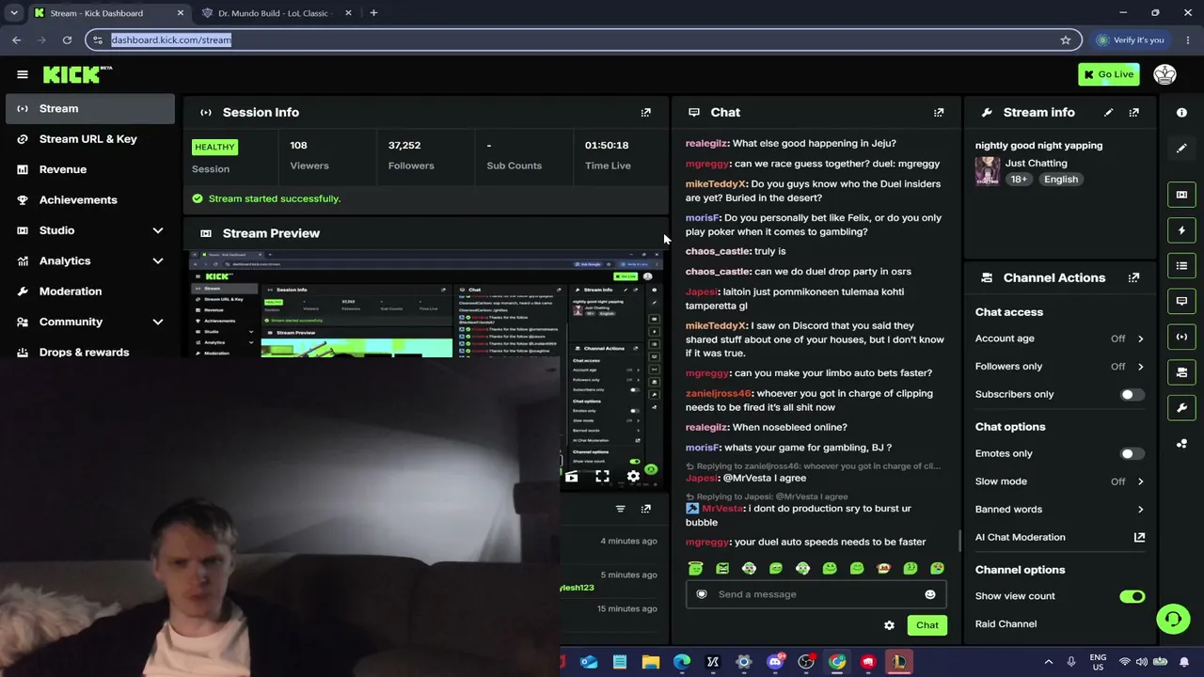Viewport: 1204px width, 677px height.
Task: Click the Verify it's you button
Action: [1130, 39]
